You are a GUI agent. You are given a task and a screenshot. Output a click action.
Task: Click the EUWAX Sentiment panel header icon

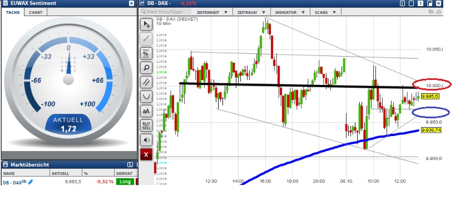point(5,3)
